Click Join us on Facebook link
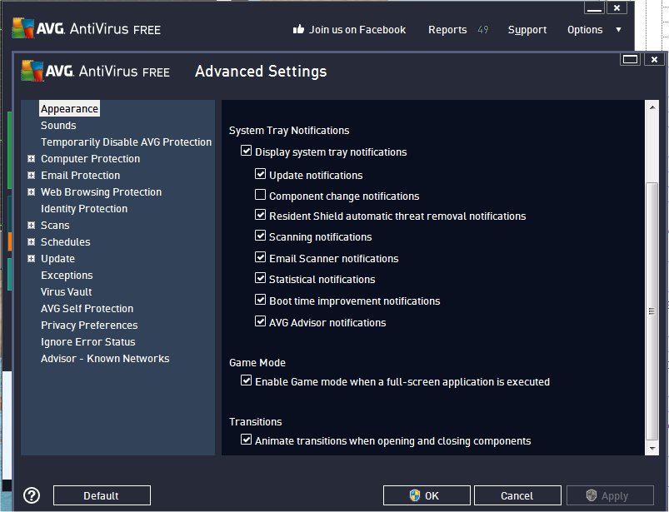The image size is (669, 512). [x=357, y=29]
